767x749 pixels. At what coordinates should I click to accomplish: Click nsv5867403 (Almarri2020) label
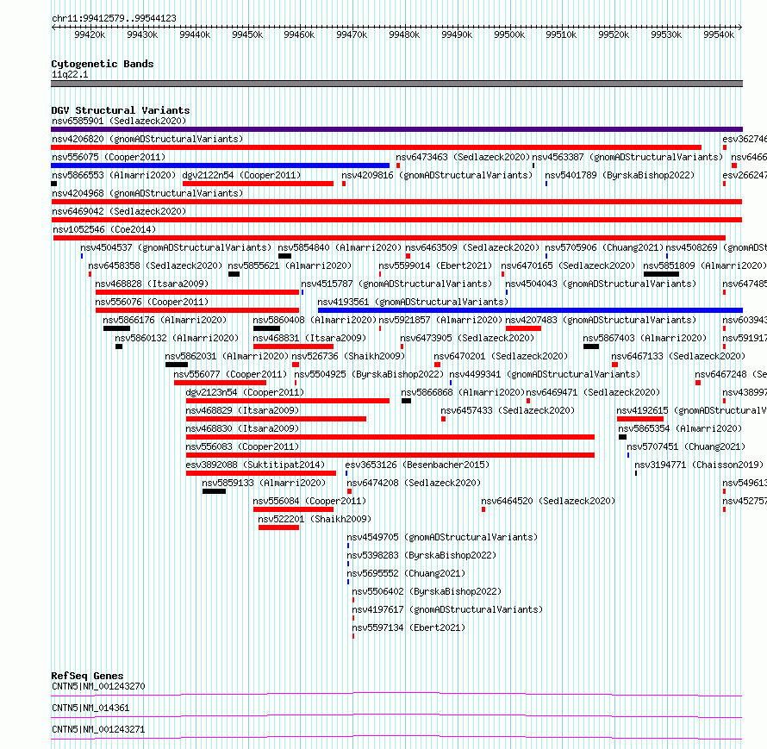[x=645, y=338]
